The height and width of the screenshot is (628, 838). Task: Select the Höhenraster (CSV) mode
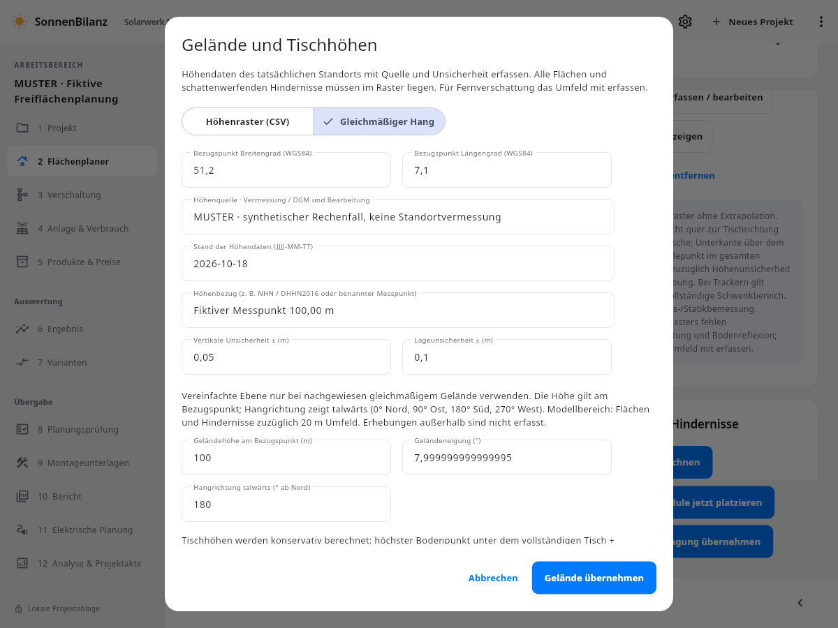248,121
